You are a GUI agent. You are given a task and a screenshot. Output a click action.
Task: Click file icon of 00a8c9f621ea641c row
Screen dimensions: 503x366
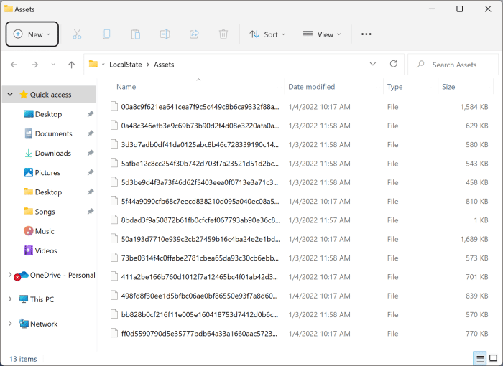coord(114,106)
